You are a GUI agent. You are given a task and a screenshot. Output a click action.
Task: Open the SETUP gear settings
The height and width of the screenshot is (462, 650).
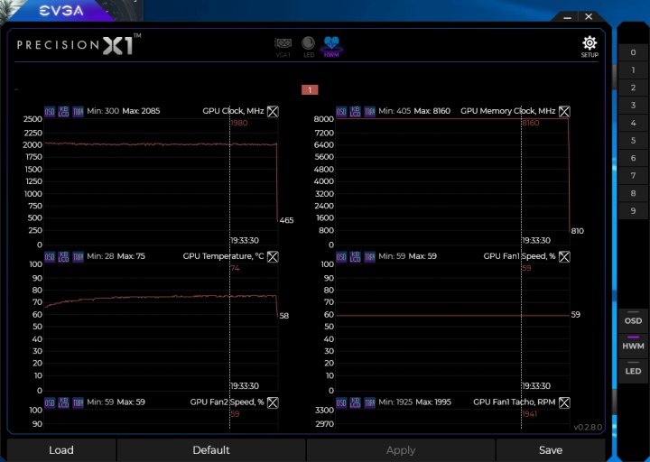pyautogui.click(x=590, y=46)
